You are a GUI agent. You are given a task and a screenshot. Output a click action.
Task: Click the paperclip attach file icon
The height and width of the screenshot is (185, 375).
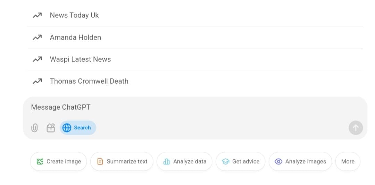(x=34, y=128)
